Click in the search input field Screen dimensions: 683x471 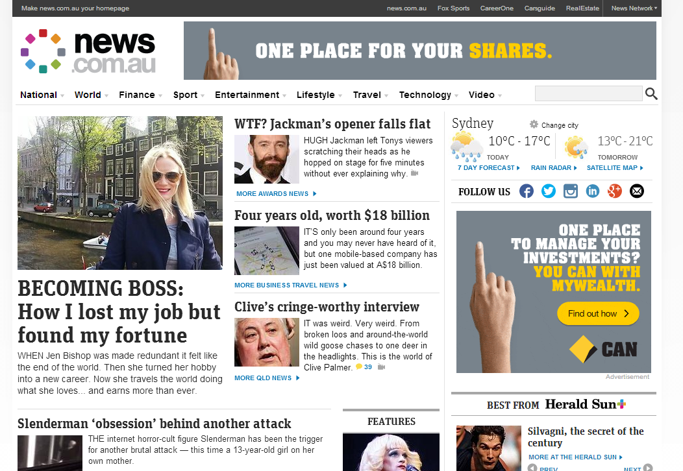[x=588, y=93]
